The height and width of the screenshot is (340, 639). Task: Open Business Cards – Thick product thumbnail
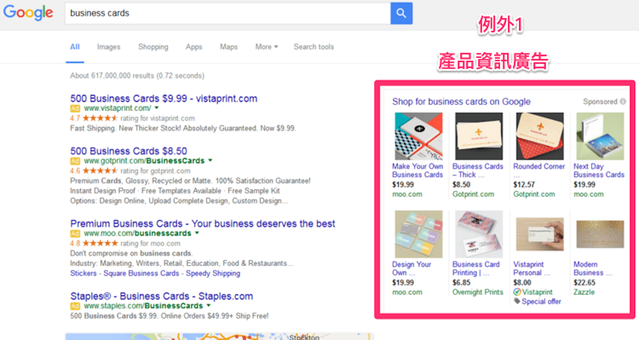point(479,136)
